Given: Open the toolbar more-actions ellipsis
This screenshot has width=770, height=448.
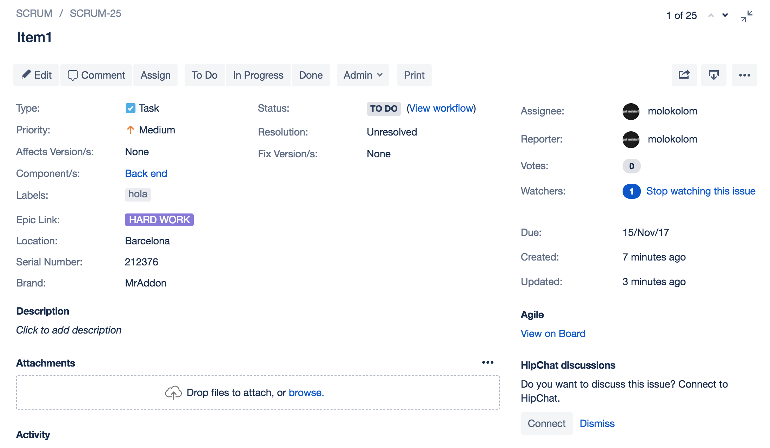Looking at the screenshot, I should pos(744,75).
